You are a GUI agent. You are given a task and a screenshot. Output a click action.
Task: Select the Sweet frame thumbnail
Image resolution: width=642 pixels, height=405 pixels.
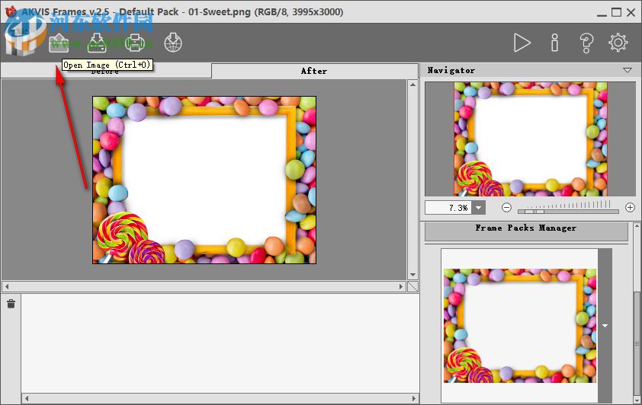point(519,326)
